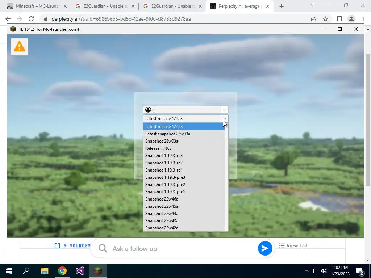Open Chrome tab search chevron

[x=313, y=5]
